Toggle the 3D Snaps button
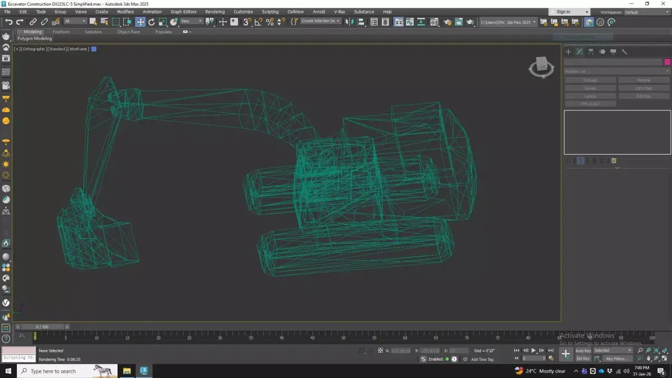Screen dimensions: 672x378 [247, 22]
